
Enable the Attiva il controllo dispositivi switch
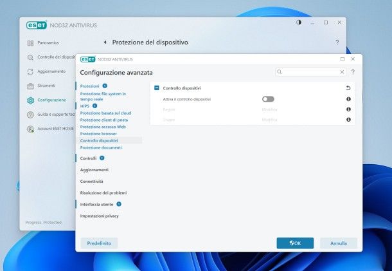pyautogui.click(x=268, y=99)
